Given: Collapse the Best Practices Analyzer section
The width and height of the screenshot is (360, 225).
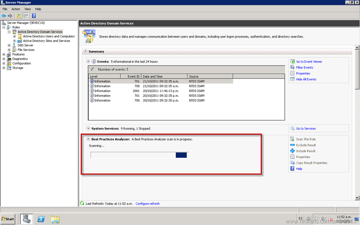Looking at the screenshot, I should pos(88,139).
